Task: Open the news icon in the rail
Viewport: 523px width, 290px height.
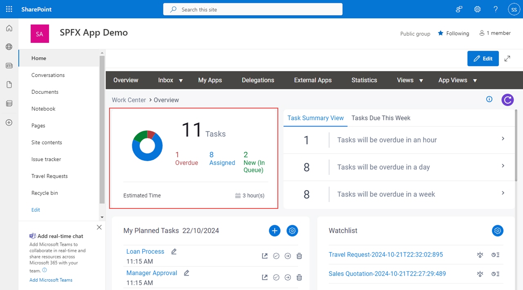Action: tap(9, 66)
